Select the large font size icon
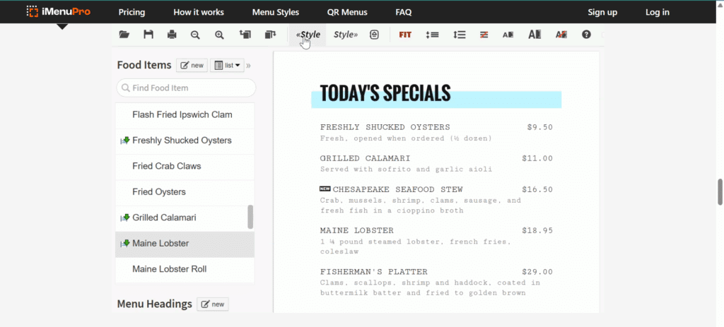Screen dimensions: 724x327 [x=535, y=35]
